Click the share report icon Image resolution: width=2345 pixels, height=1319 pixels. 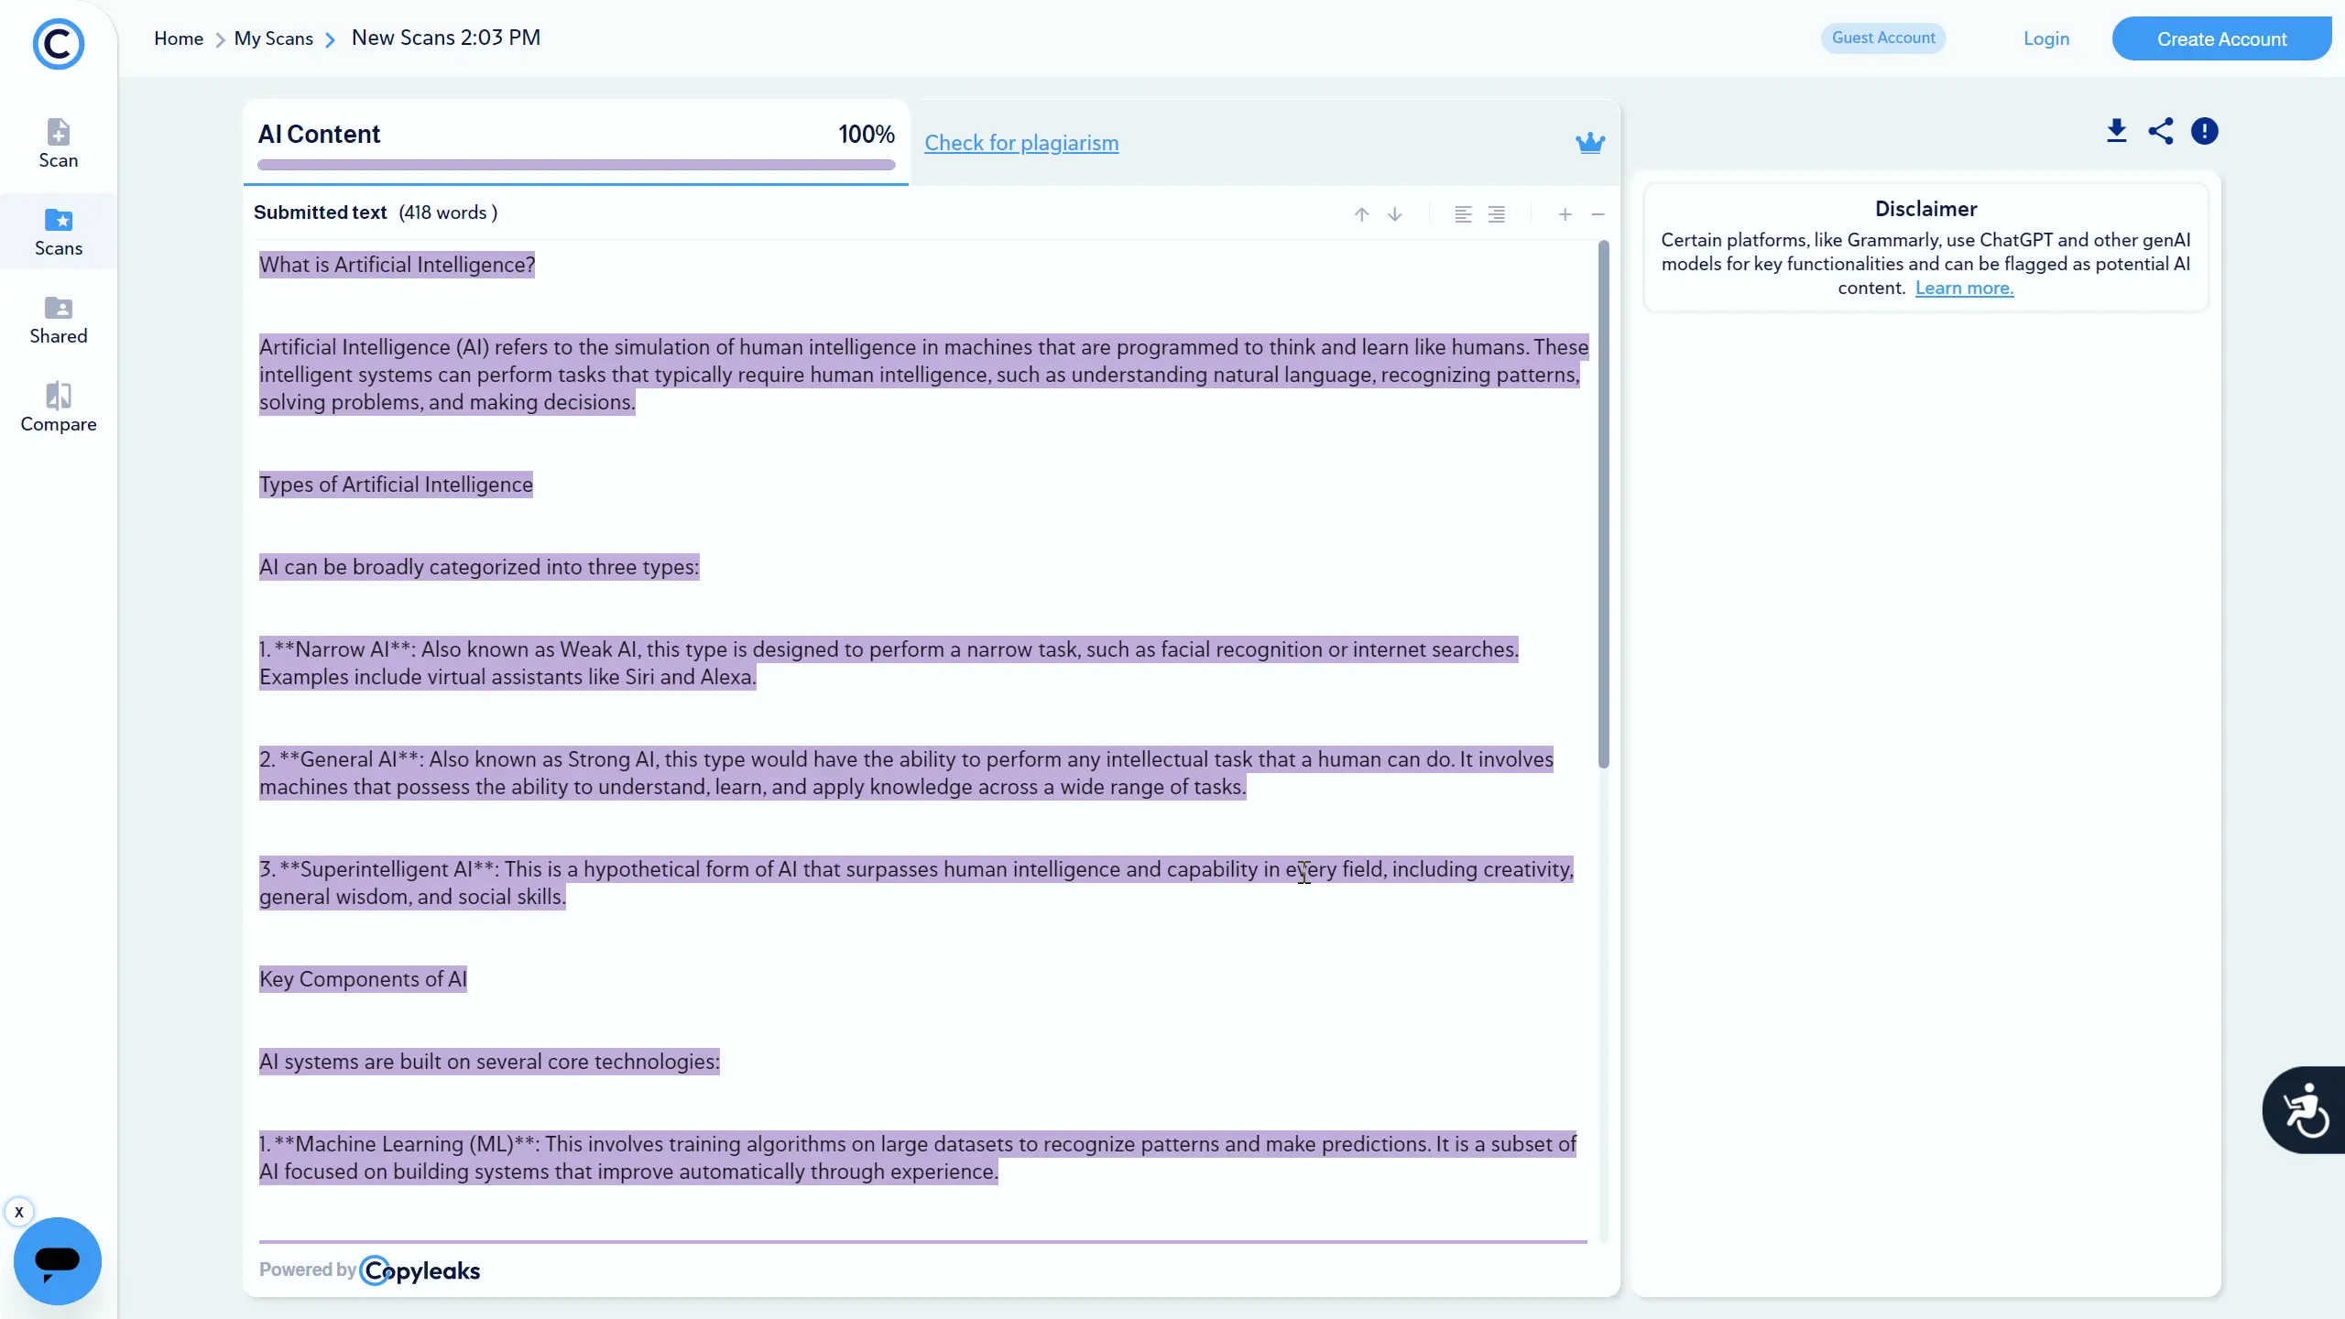2161,131
